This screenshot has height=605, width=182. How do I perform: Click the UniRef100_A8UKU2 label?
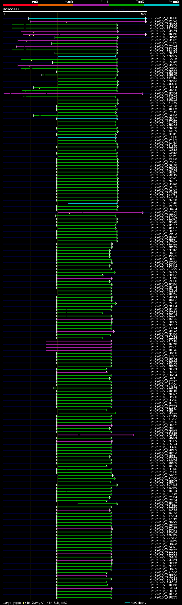pos(163,425)
